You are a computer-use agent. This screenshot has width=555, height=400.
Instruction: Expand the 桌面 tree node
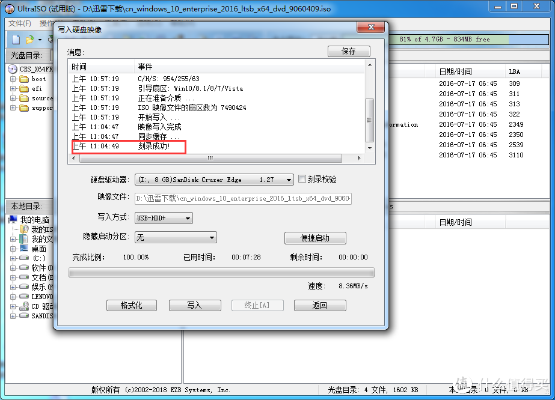[13, 249]
